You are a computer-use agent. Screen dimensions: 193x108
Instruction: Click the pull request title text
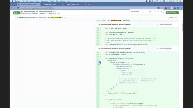click(x=36, y=12)
